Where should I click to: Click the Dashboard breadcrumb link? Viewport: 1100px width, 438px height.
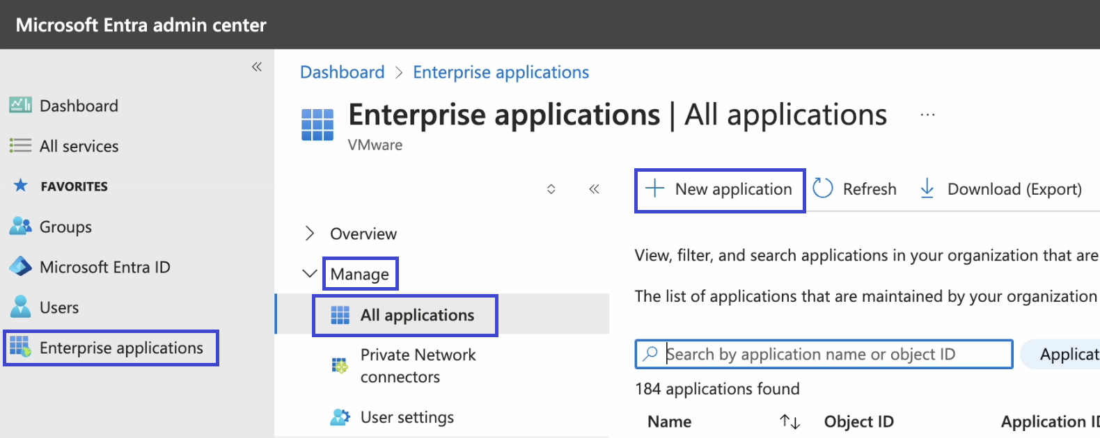click(x=342, y=72)
